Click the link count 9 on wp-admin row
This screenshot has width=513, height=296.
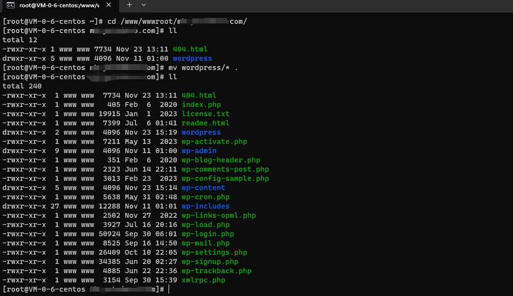pyautogui.click(x=57, y=151)
